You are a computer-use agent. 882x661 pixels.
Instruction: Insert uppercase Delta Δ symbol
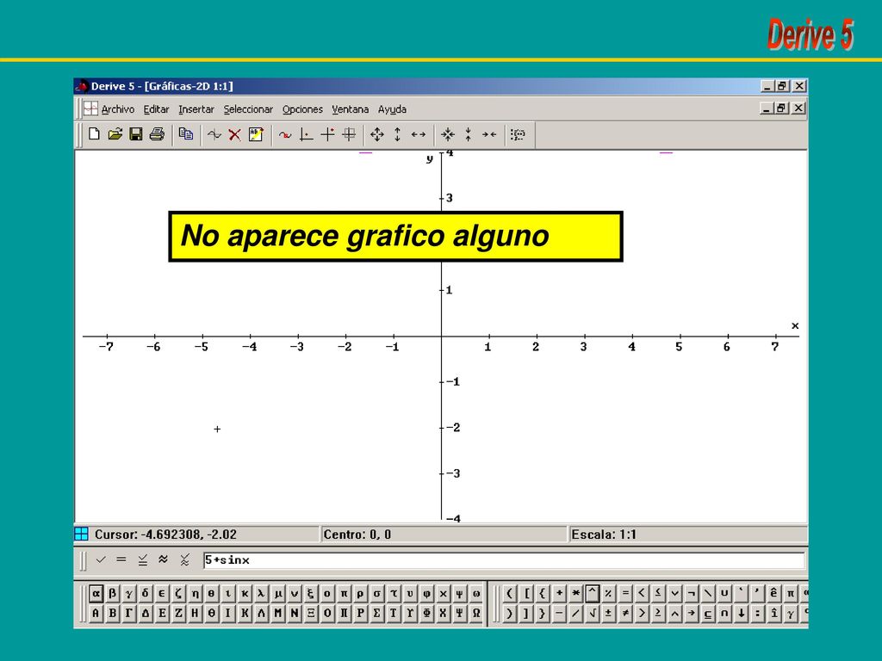145,613
